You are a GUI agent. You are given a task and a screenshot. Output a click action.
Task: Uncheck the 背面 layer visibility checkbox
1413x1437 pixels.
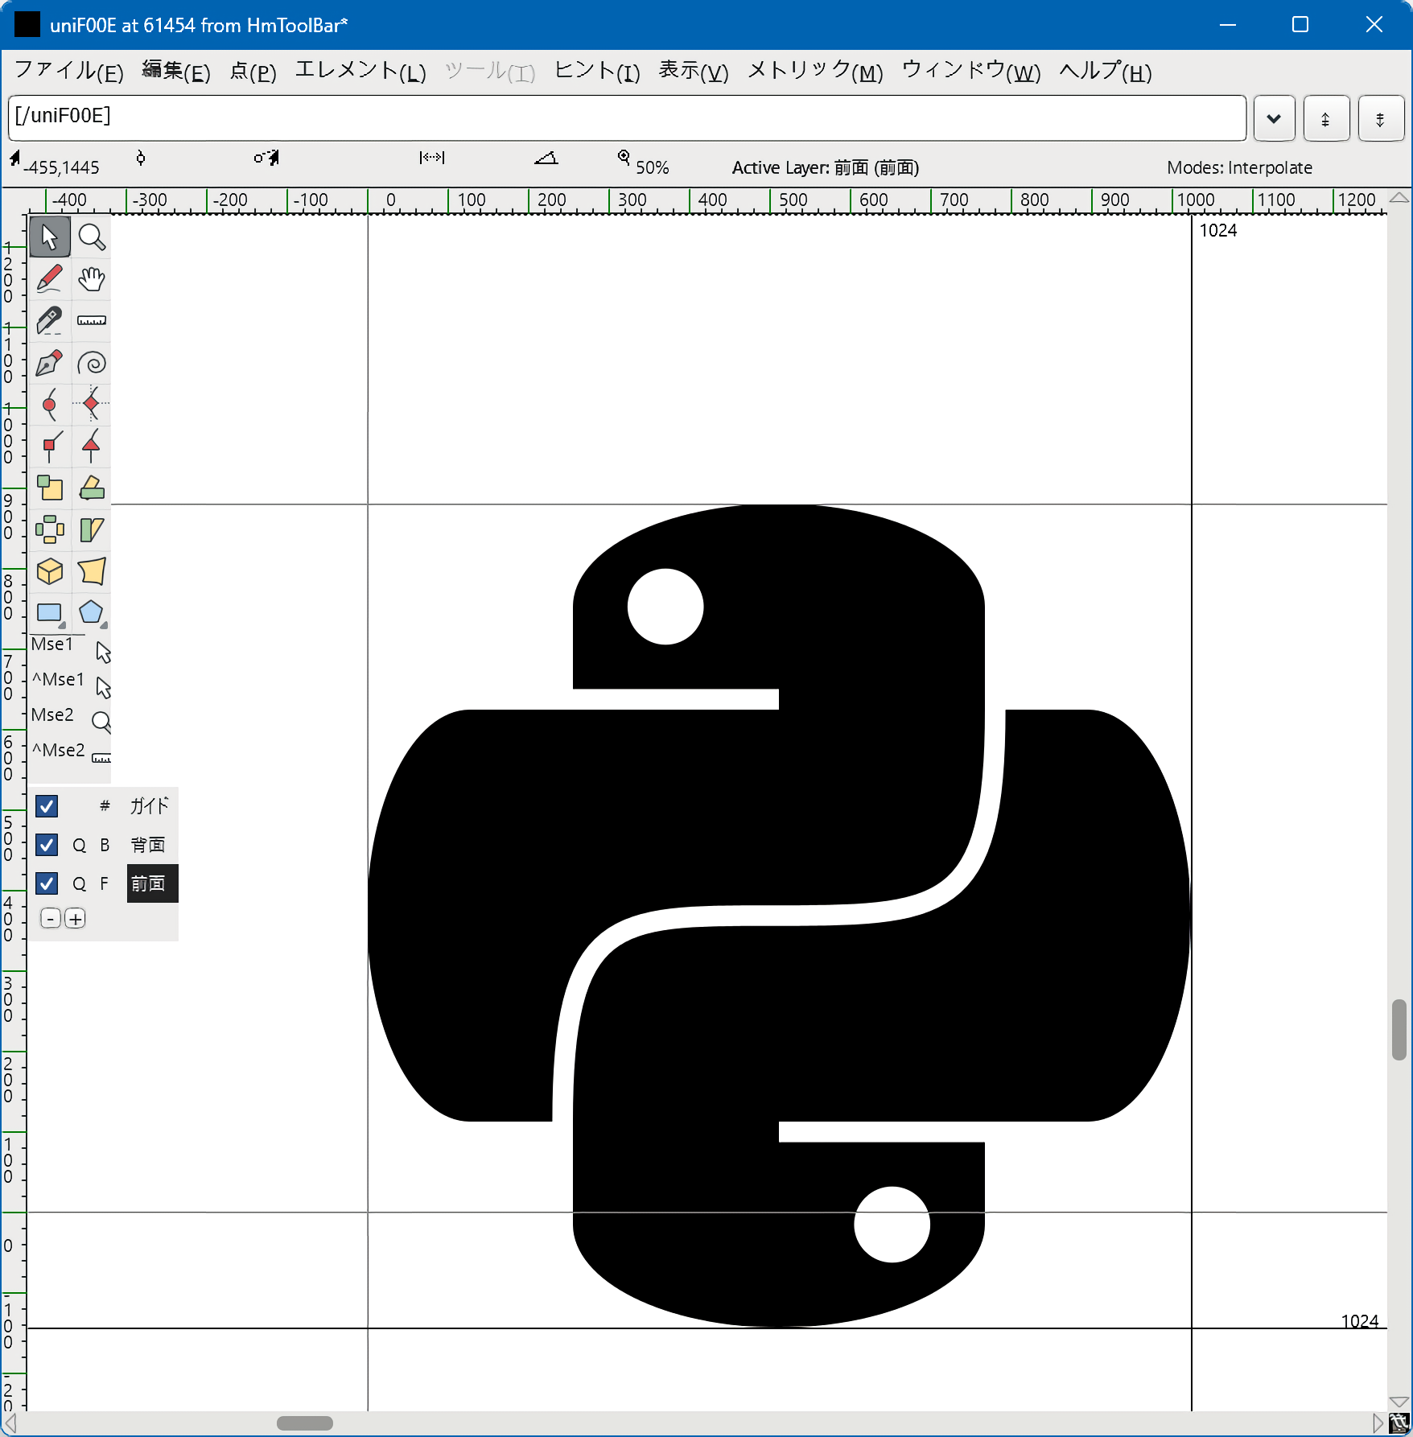click(x=47, y=845)
